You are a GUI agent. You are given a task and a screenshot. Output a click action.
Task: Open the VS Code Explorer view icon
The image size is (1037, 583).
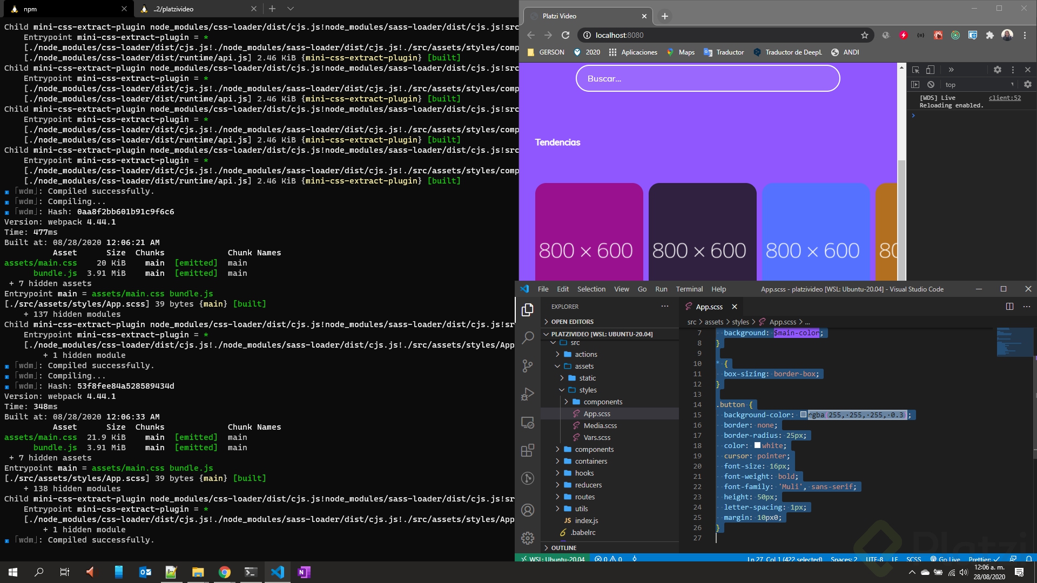click(x=528, y=310)
